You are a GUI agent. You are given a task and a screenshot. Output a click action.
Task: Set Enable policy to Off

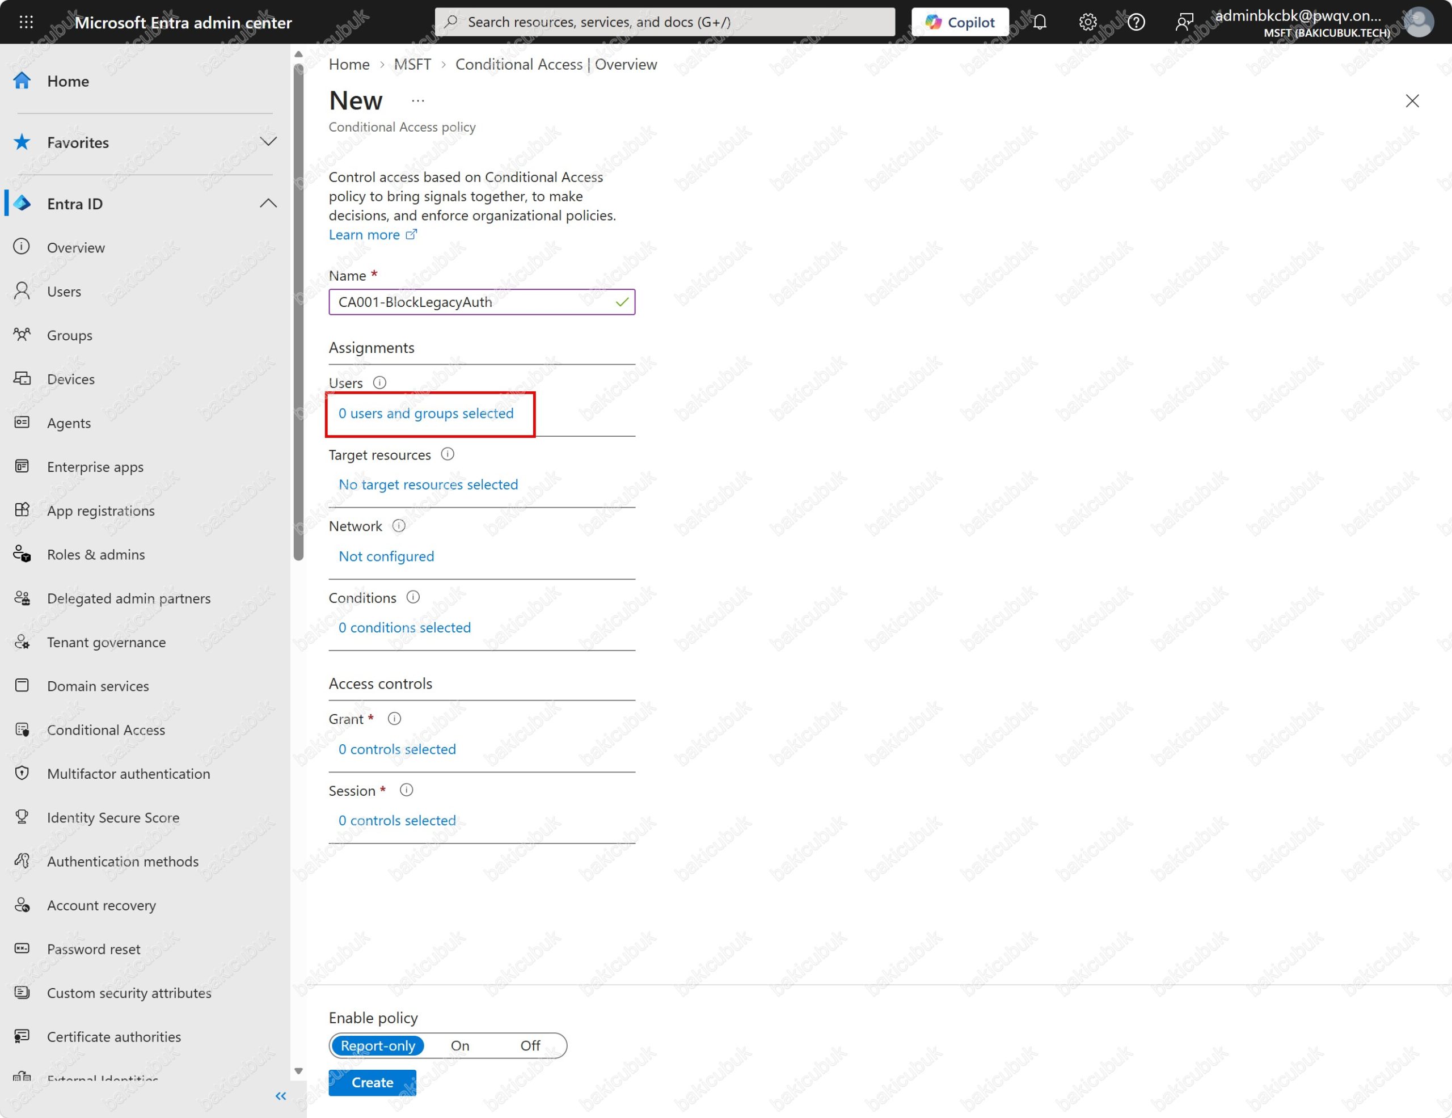coord(530,1045)
